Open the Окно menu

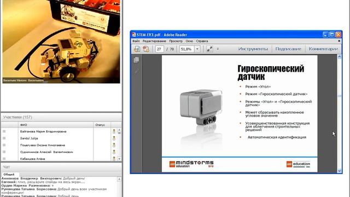189,41
